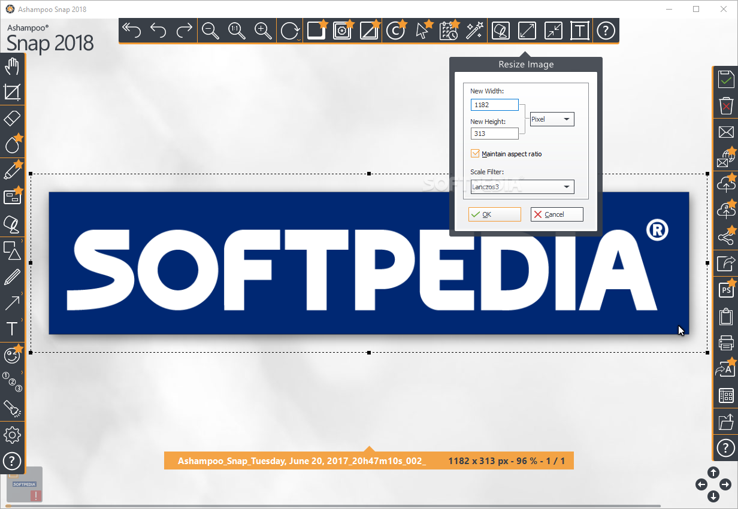Insert a date and time stamp
Screen dimensions: 738x509
pyautogui.click(x=448, y=31)
